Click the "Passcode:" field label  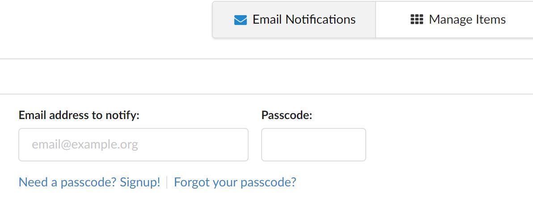click(287, 115)
